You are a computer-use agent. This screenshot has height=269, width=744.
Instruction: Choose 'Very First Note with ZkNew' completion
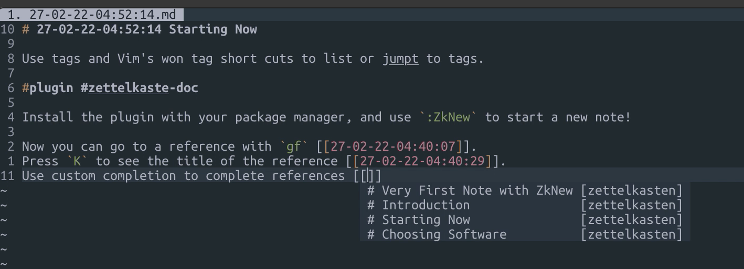pyautogui.click(x=525, y=190)
